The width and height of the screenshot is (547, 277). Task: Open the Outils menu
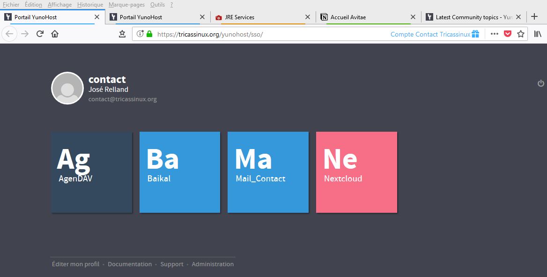[158, 5]
